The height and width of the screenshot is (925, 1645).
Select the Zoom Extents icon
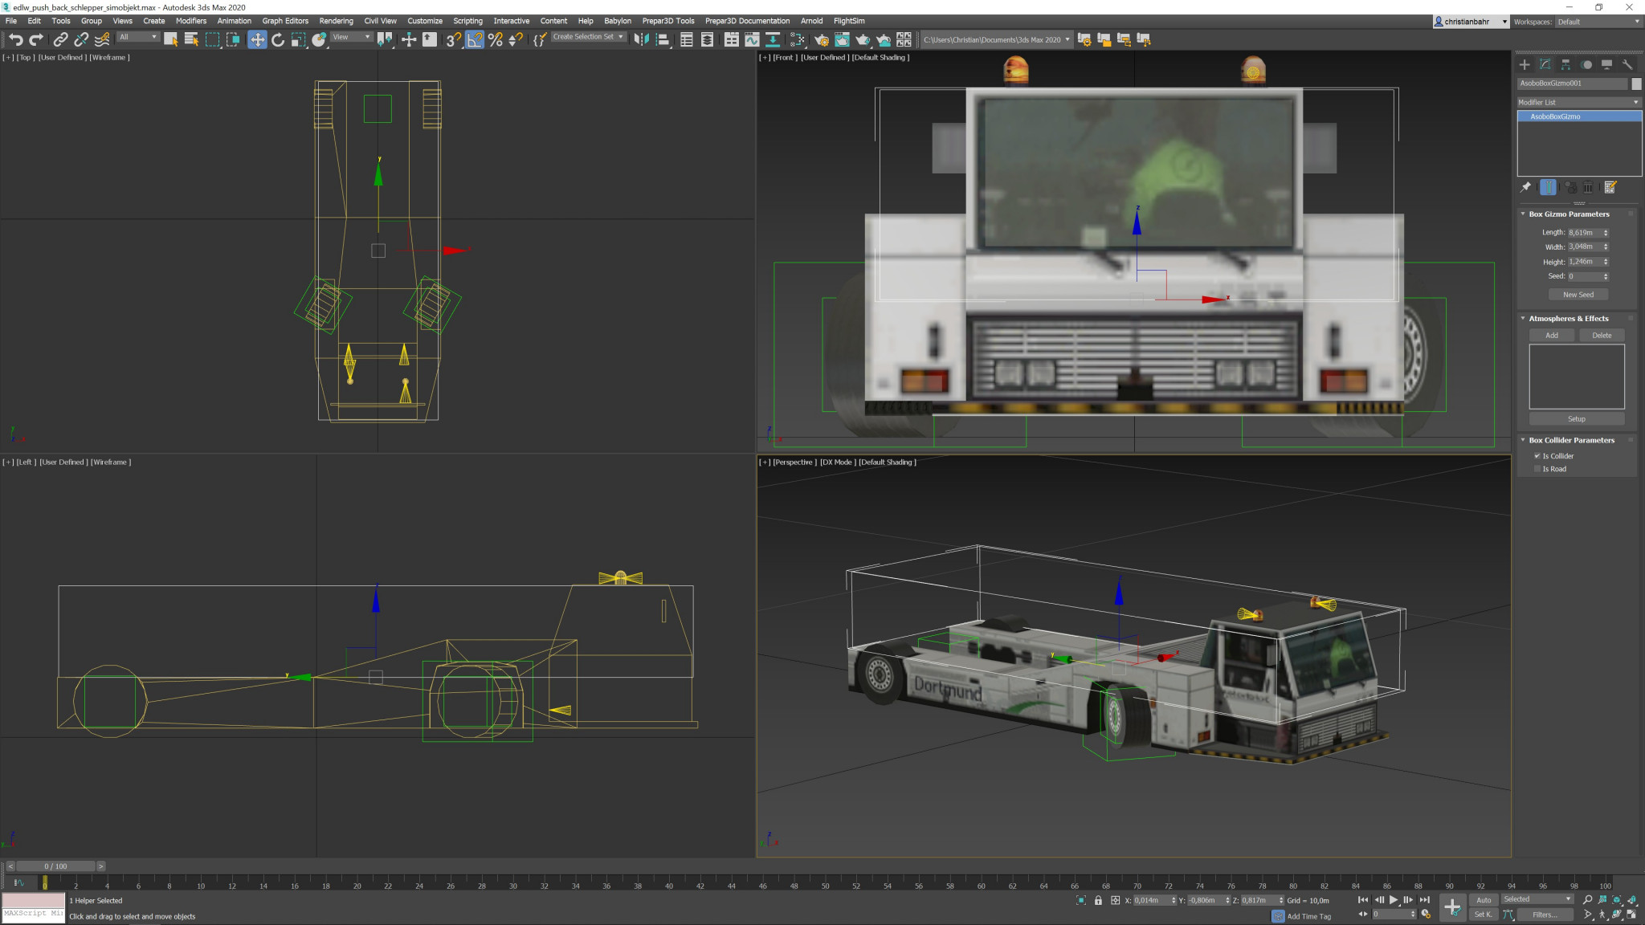(1619, 899)
